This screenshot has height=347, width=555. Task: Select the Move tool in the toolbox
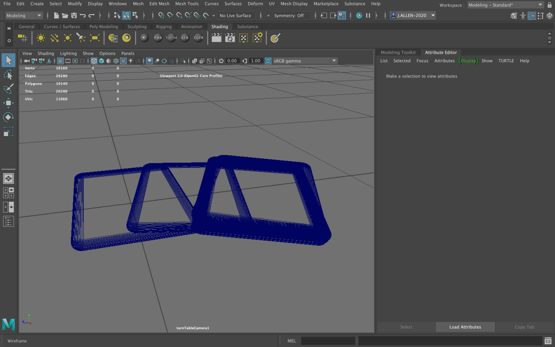point(8,103)
